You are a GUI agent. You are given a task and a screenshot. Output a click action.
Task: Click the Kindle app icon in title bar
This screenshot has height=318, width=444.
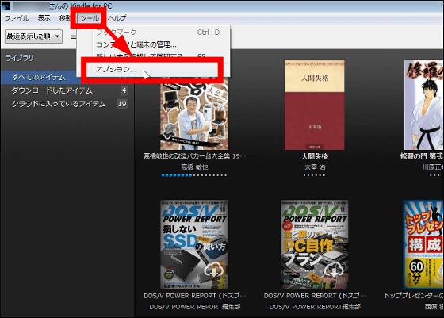click(x=5, y=5)
